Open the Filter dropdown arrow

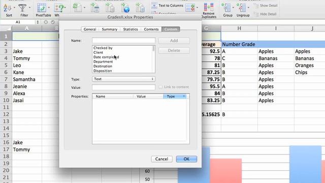pyautogui.click(x=29, y=8)
